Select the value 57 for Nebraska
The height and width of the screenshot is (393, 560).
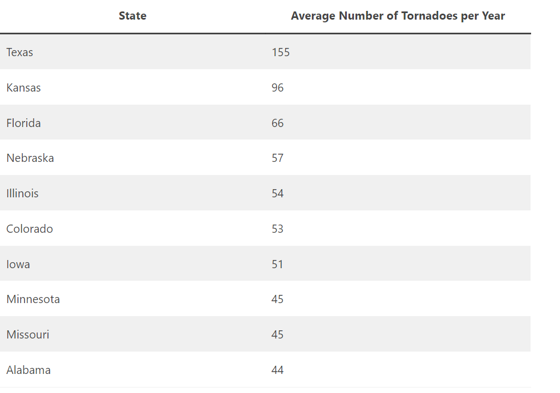click(278, 158)
